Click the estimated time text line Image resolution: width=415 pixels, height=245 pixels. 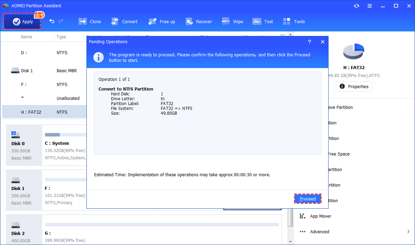point(182,175)
